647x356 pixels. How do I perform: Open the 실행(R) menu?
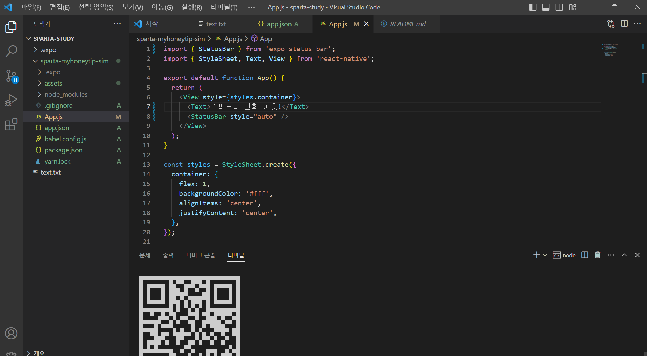coord(192,7)
